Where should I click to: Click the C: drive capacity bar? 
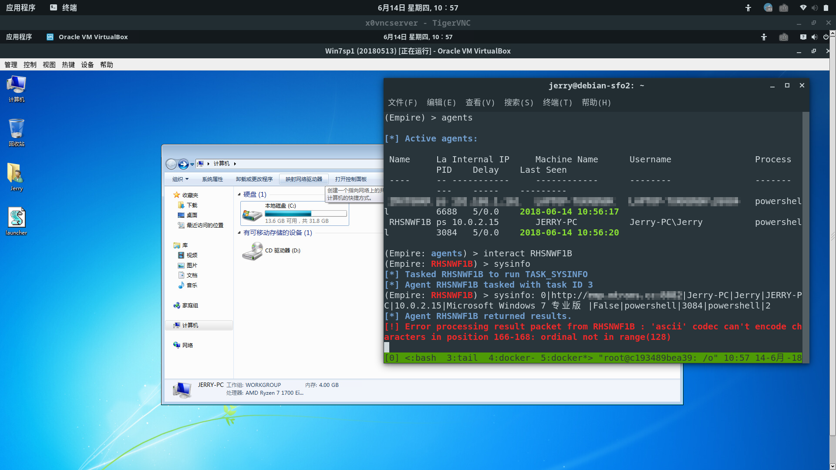306,213
